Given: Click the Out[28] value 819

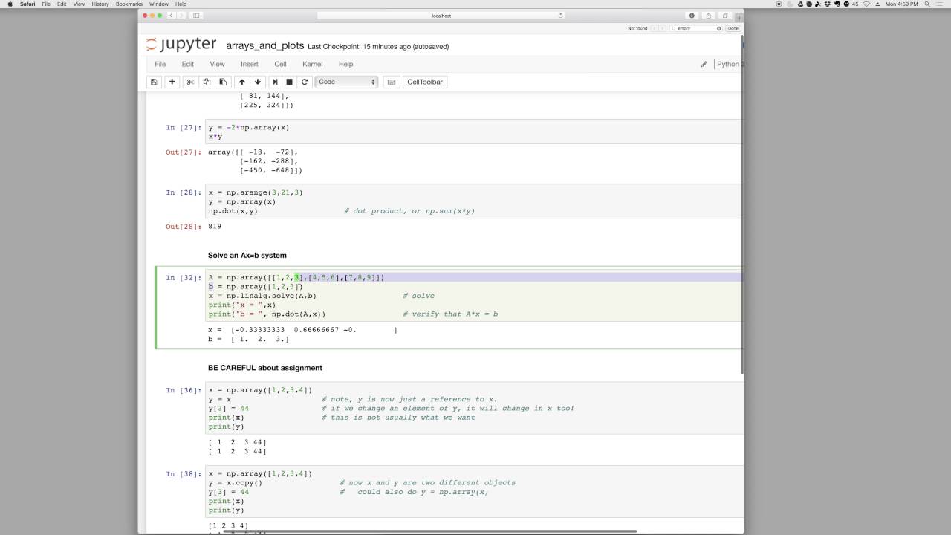Looking at the screenshot, I should 215,226.
